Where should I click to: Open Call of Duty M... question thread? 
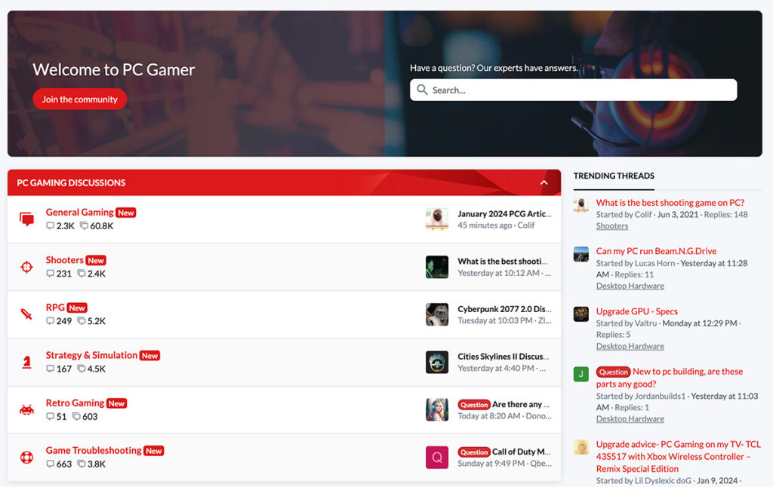(522, 452)
